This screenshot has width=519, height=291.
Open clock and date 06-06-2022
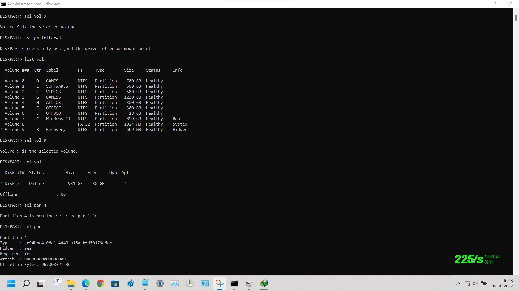coord(502,283)
